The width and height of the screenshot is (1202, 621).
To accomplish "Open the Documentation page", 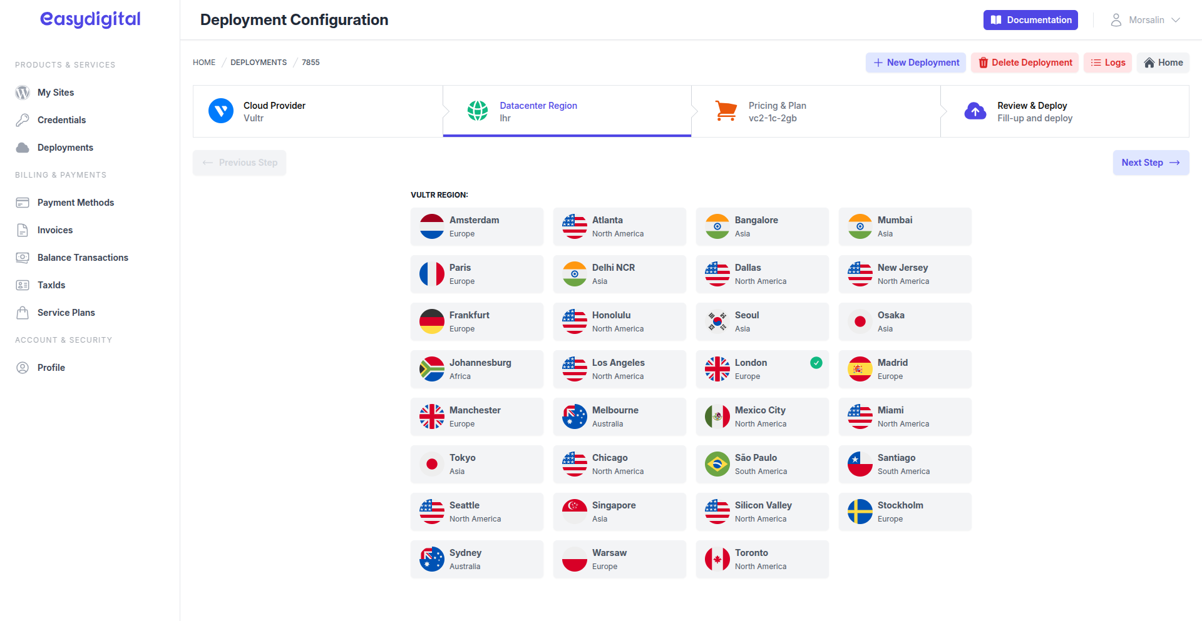I will (x=1030, y=19).
